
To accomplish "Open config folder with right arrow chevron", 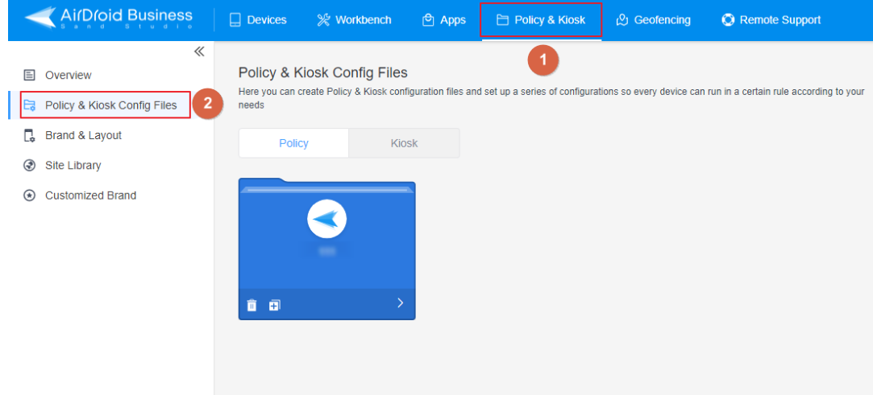I will 400,302.
